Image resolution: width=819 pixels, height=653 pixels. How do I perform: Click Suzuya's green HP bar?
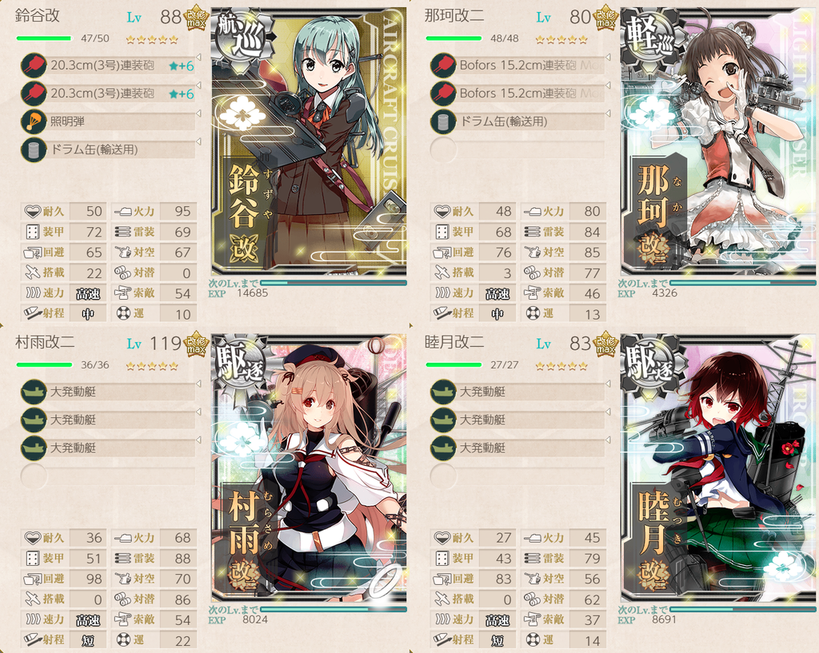click(44, 38)
